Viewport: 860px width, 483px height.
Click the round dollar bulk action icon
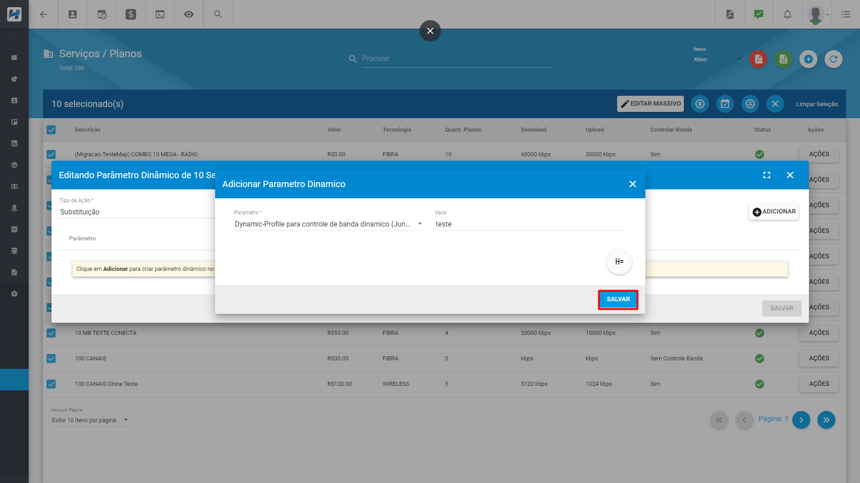(700, 104)
